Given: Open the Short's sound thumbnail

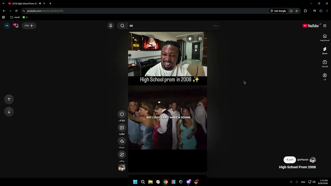Looking at the screenshot, I should pos(122,167).
